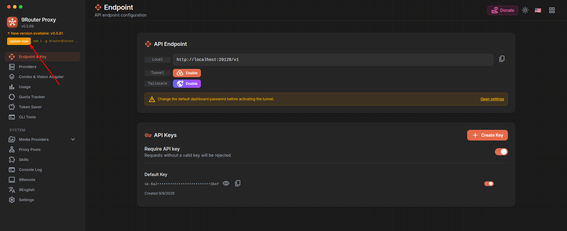Open language selector flag icon

click(x=538, y=10)
